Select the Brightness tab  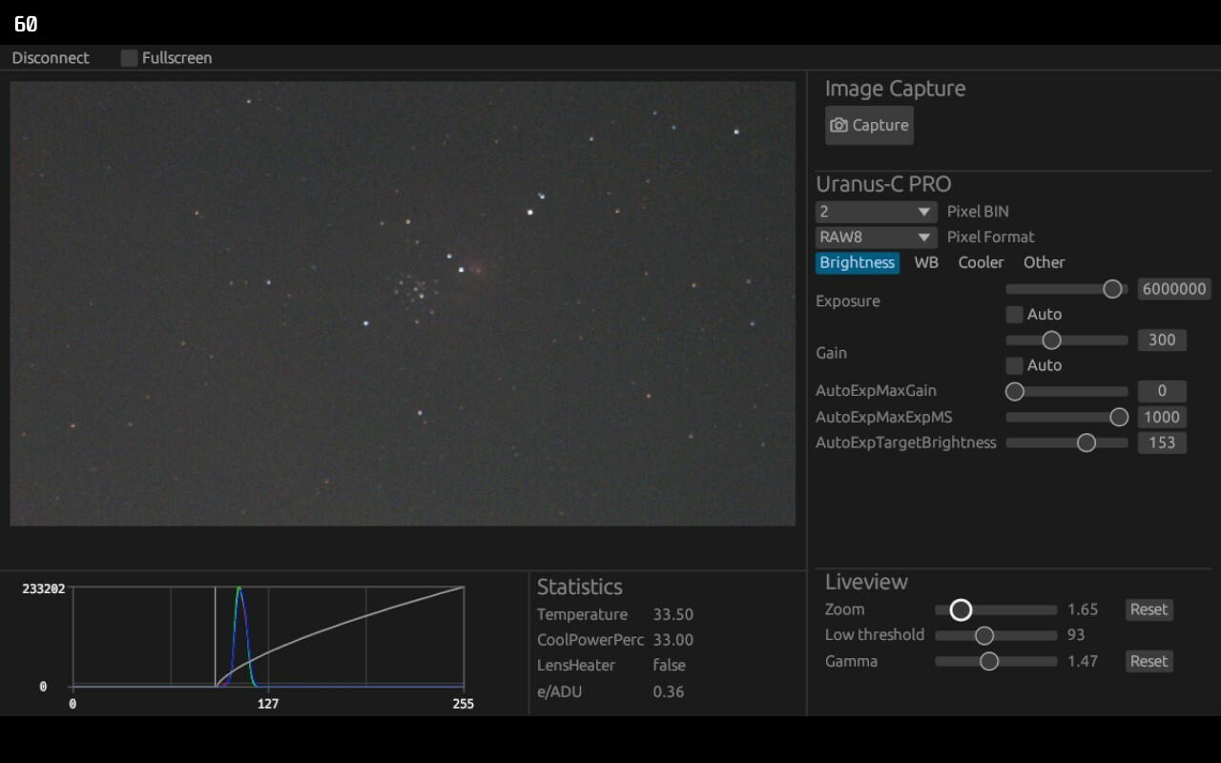click(x=857, y=262)
